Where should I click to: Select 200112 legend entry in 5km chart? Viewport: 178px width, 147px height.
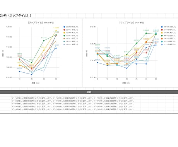[168, 36]
